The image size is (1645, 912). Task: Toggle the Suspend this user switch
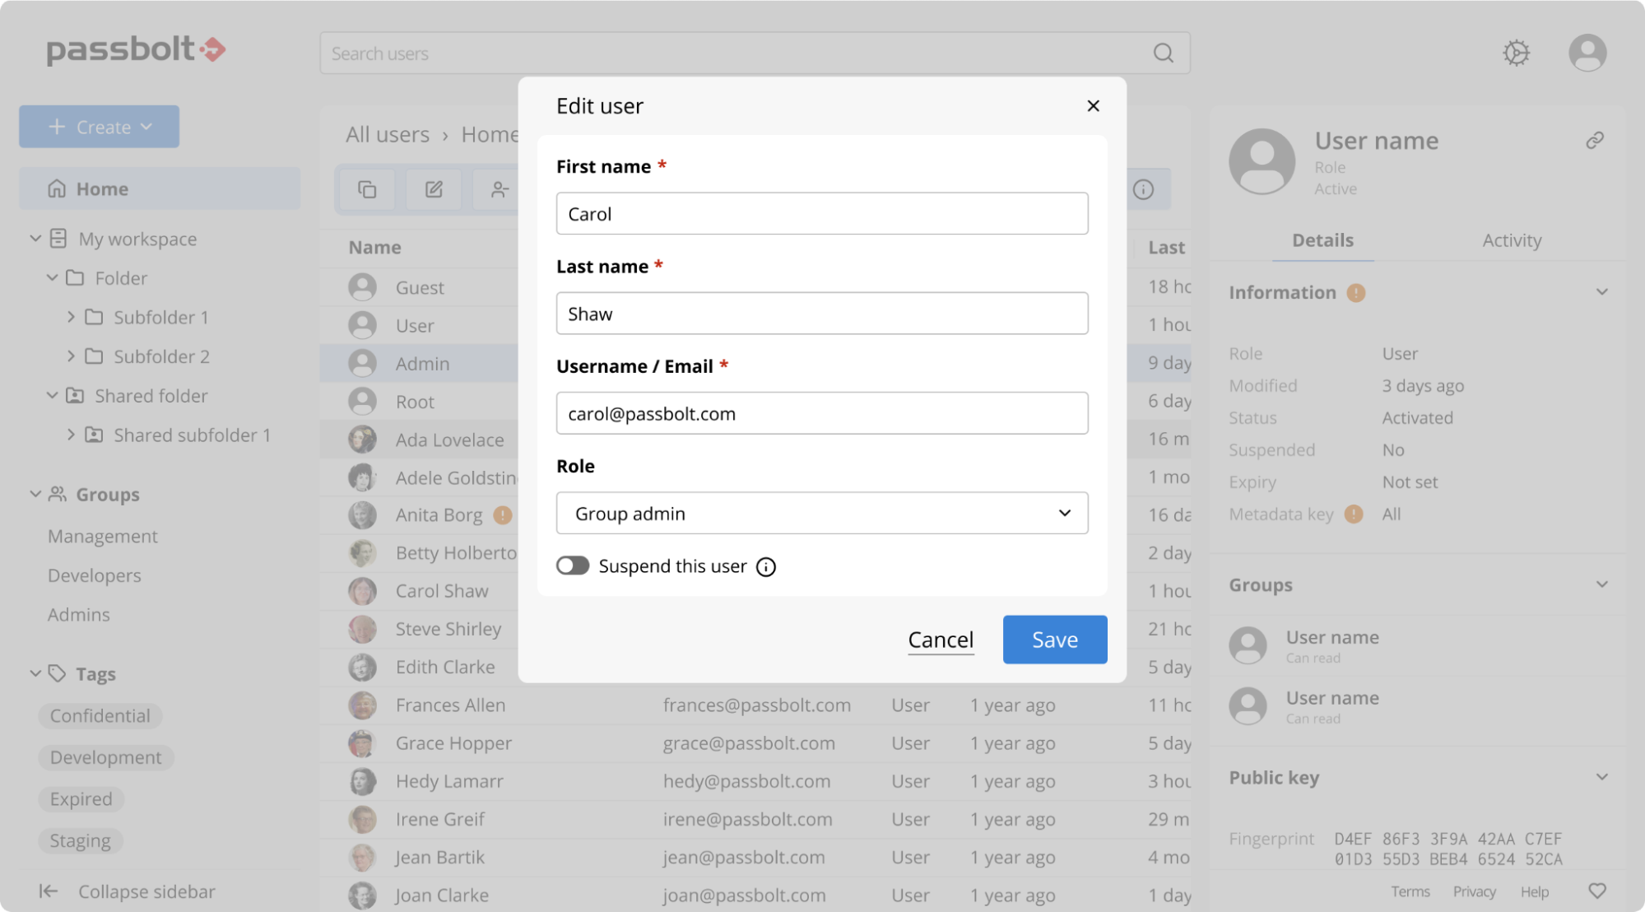coord(573,565)
